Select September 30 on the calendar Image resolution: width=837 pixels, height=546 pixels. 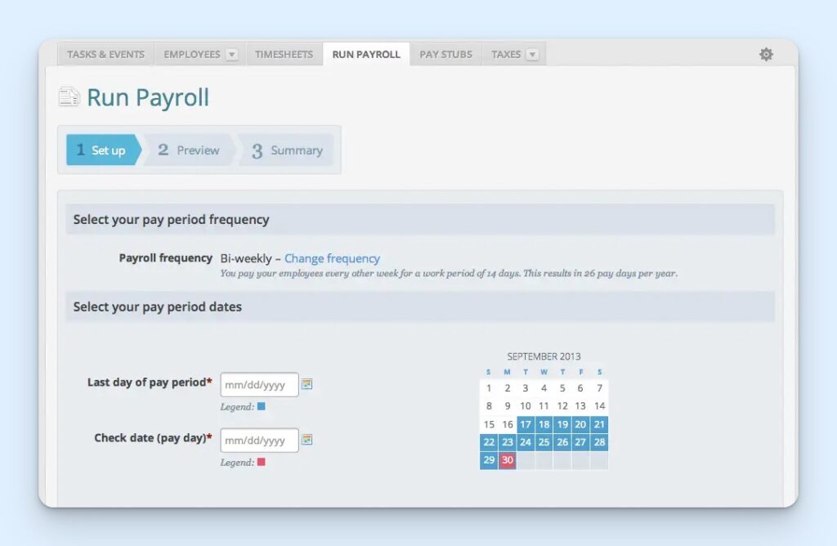click(507, 460)
